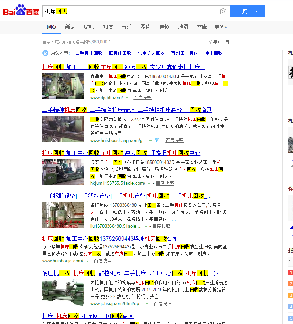Click suggested search 冲床回收
This screenshot has width=293, height=324.
[214, 53]
